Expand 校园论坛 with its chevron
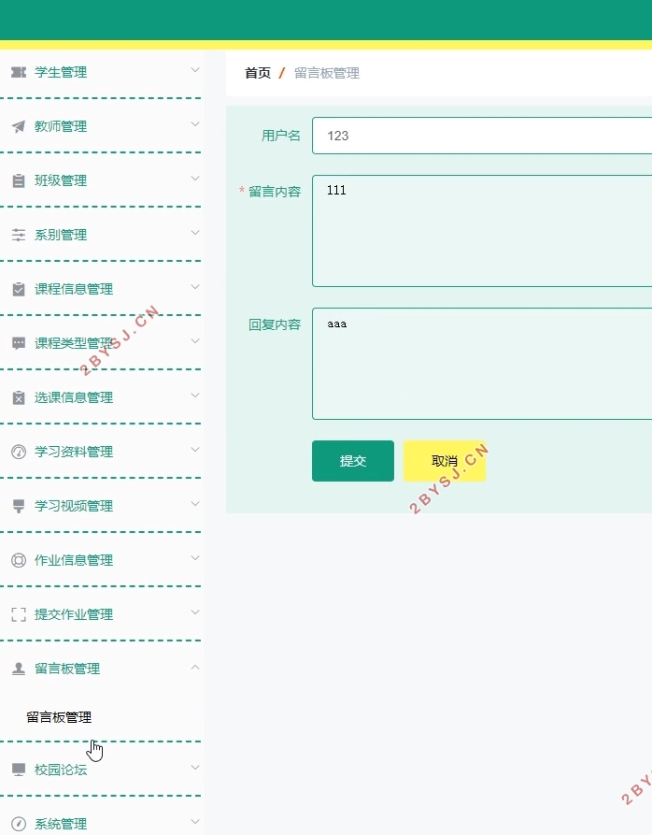 195,768
